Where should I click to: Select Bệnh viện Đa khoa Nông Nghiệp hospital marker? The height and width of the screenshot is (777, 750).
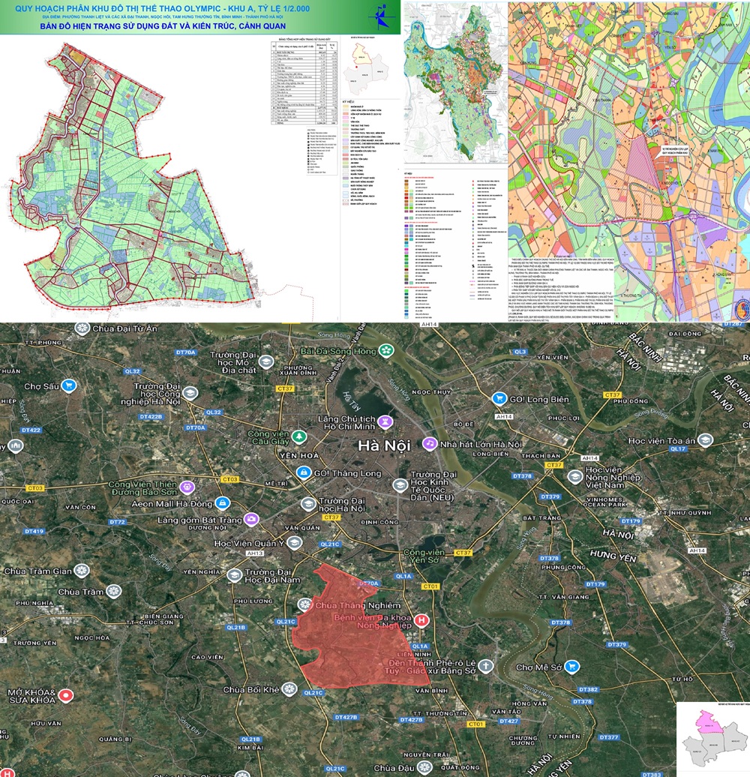[421, 620]
